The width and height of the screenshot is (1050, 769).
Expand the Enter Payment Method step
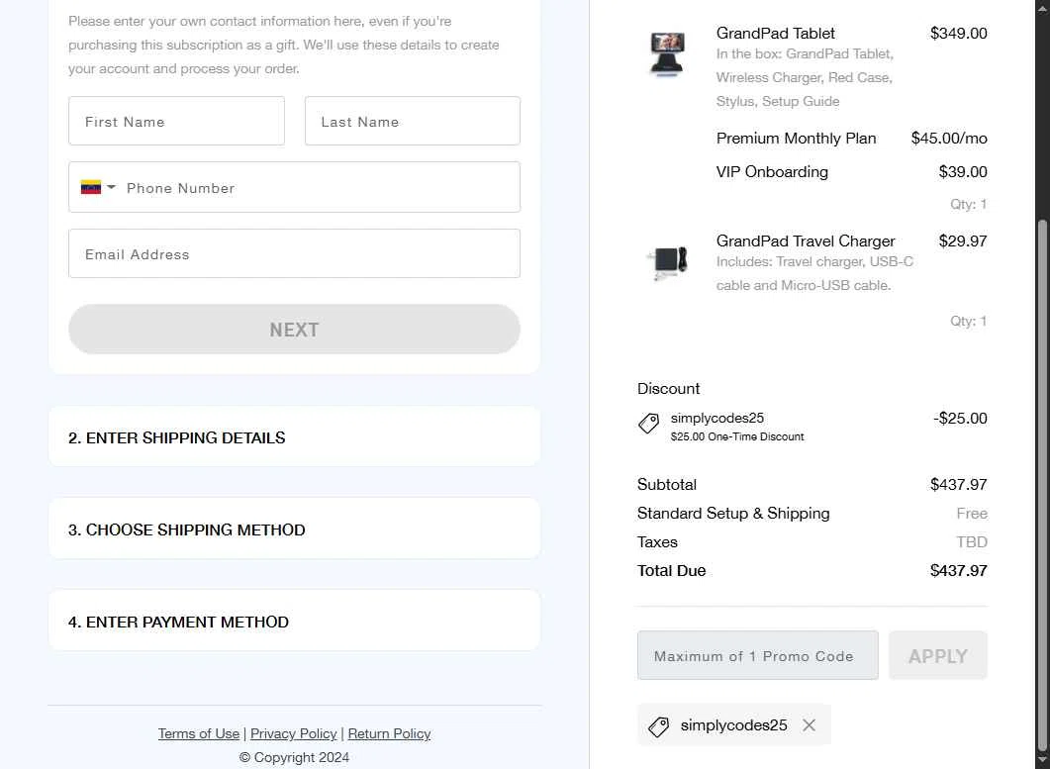(x=294, y=621)
